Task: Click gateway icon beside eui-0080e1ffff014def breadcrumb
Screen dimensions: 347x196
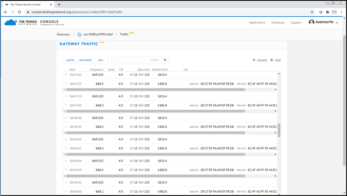Action: click(80, 34)
